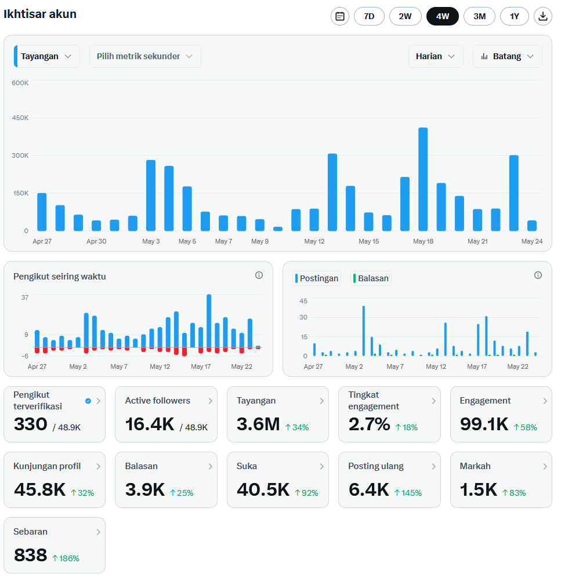Click the Ikhtisar akun heading
The width and height of the screenshot is (561, 581).
40,14
